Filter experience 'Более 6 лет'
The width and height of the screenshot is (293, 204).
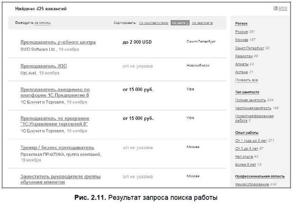[246, 165]
